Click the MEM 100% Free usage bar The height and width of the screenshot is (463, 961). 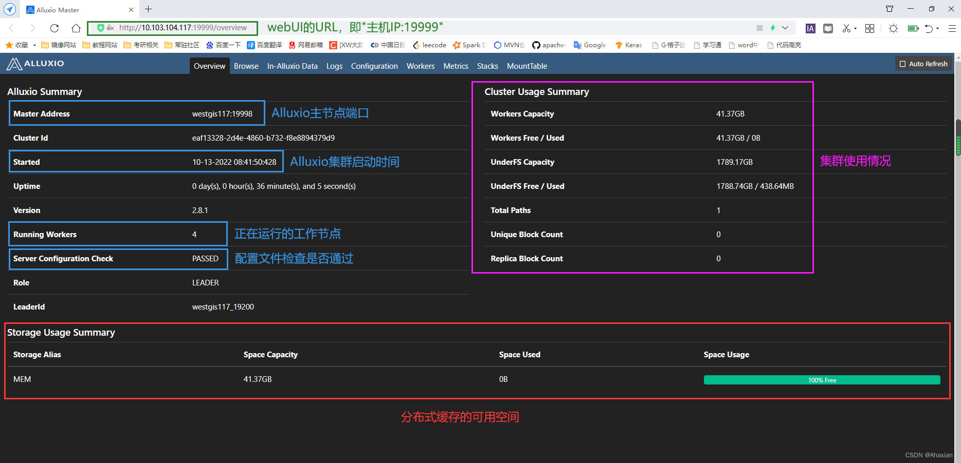pos(822,380)
